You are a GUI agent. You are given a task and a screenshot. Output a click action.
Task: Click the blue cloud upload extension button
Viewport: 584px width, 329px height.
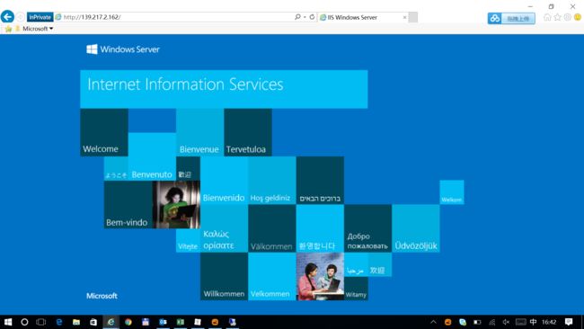[x=511, y=18]
